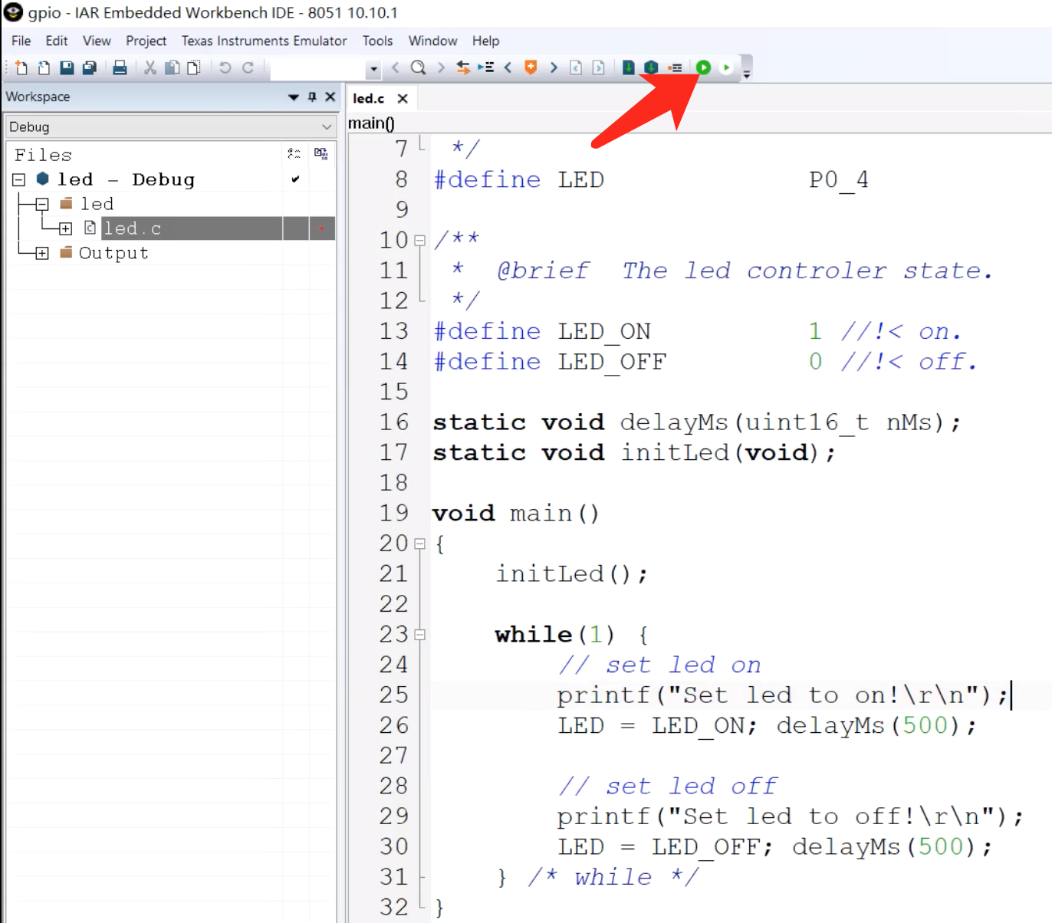Image resolution: width=1052 pixels, height=923 pixels.
Task: Pin the Workspace panel
Action: click(x=312, y=97)
